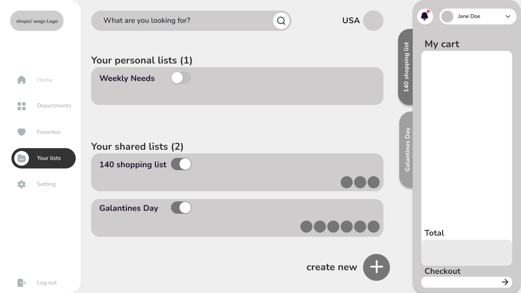Open Your lists menu item

point(44,158)
